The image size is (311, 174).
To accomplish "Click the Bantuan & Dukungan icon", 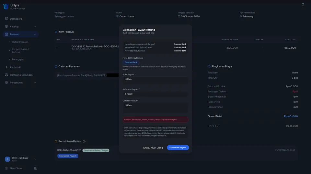I will pos(6,75).
